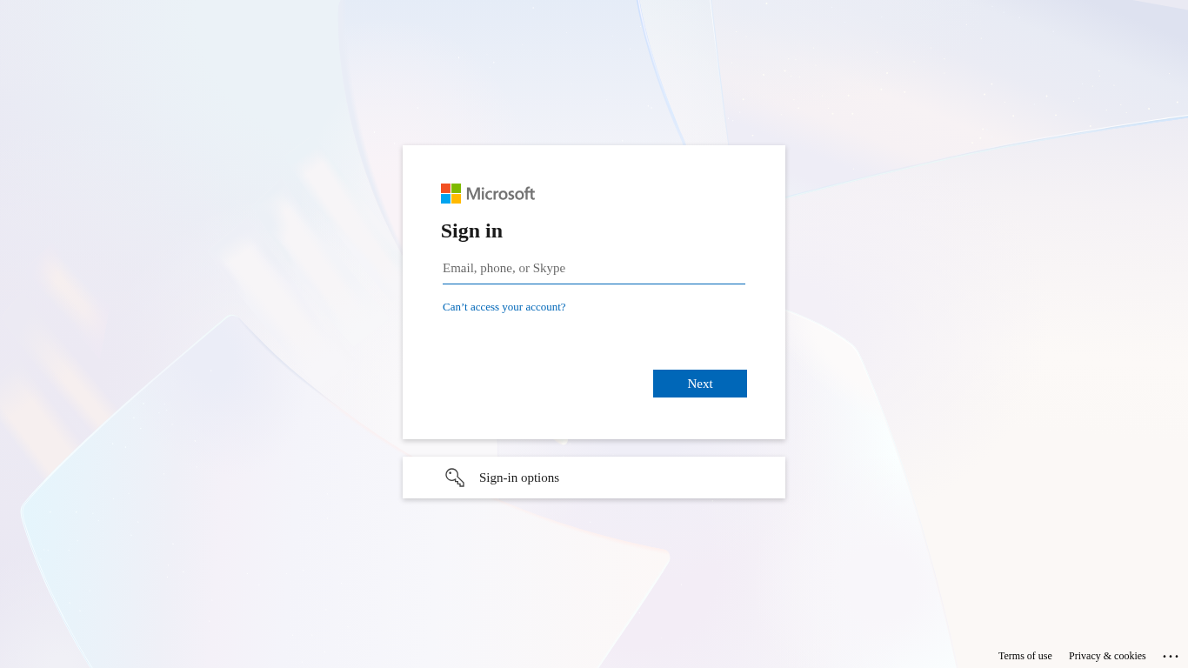Open the "Can't access your account?" link
The image size is (1188, 668).
(x=504, y=307)
